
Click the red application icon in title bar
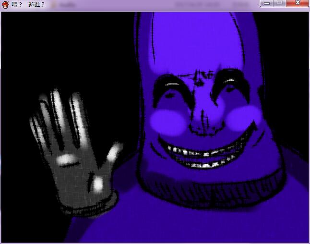5,4
